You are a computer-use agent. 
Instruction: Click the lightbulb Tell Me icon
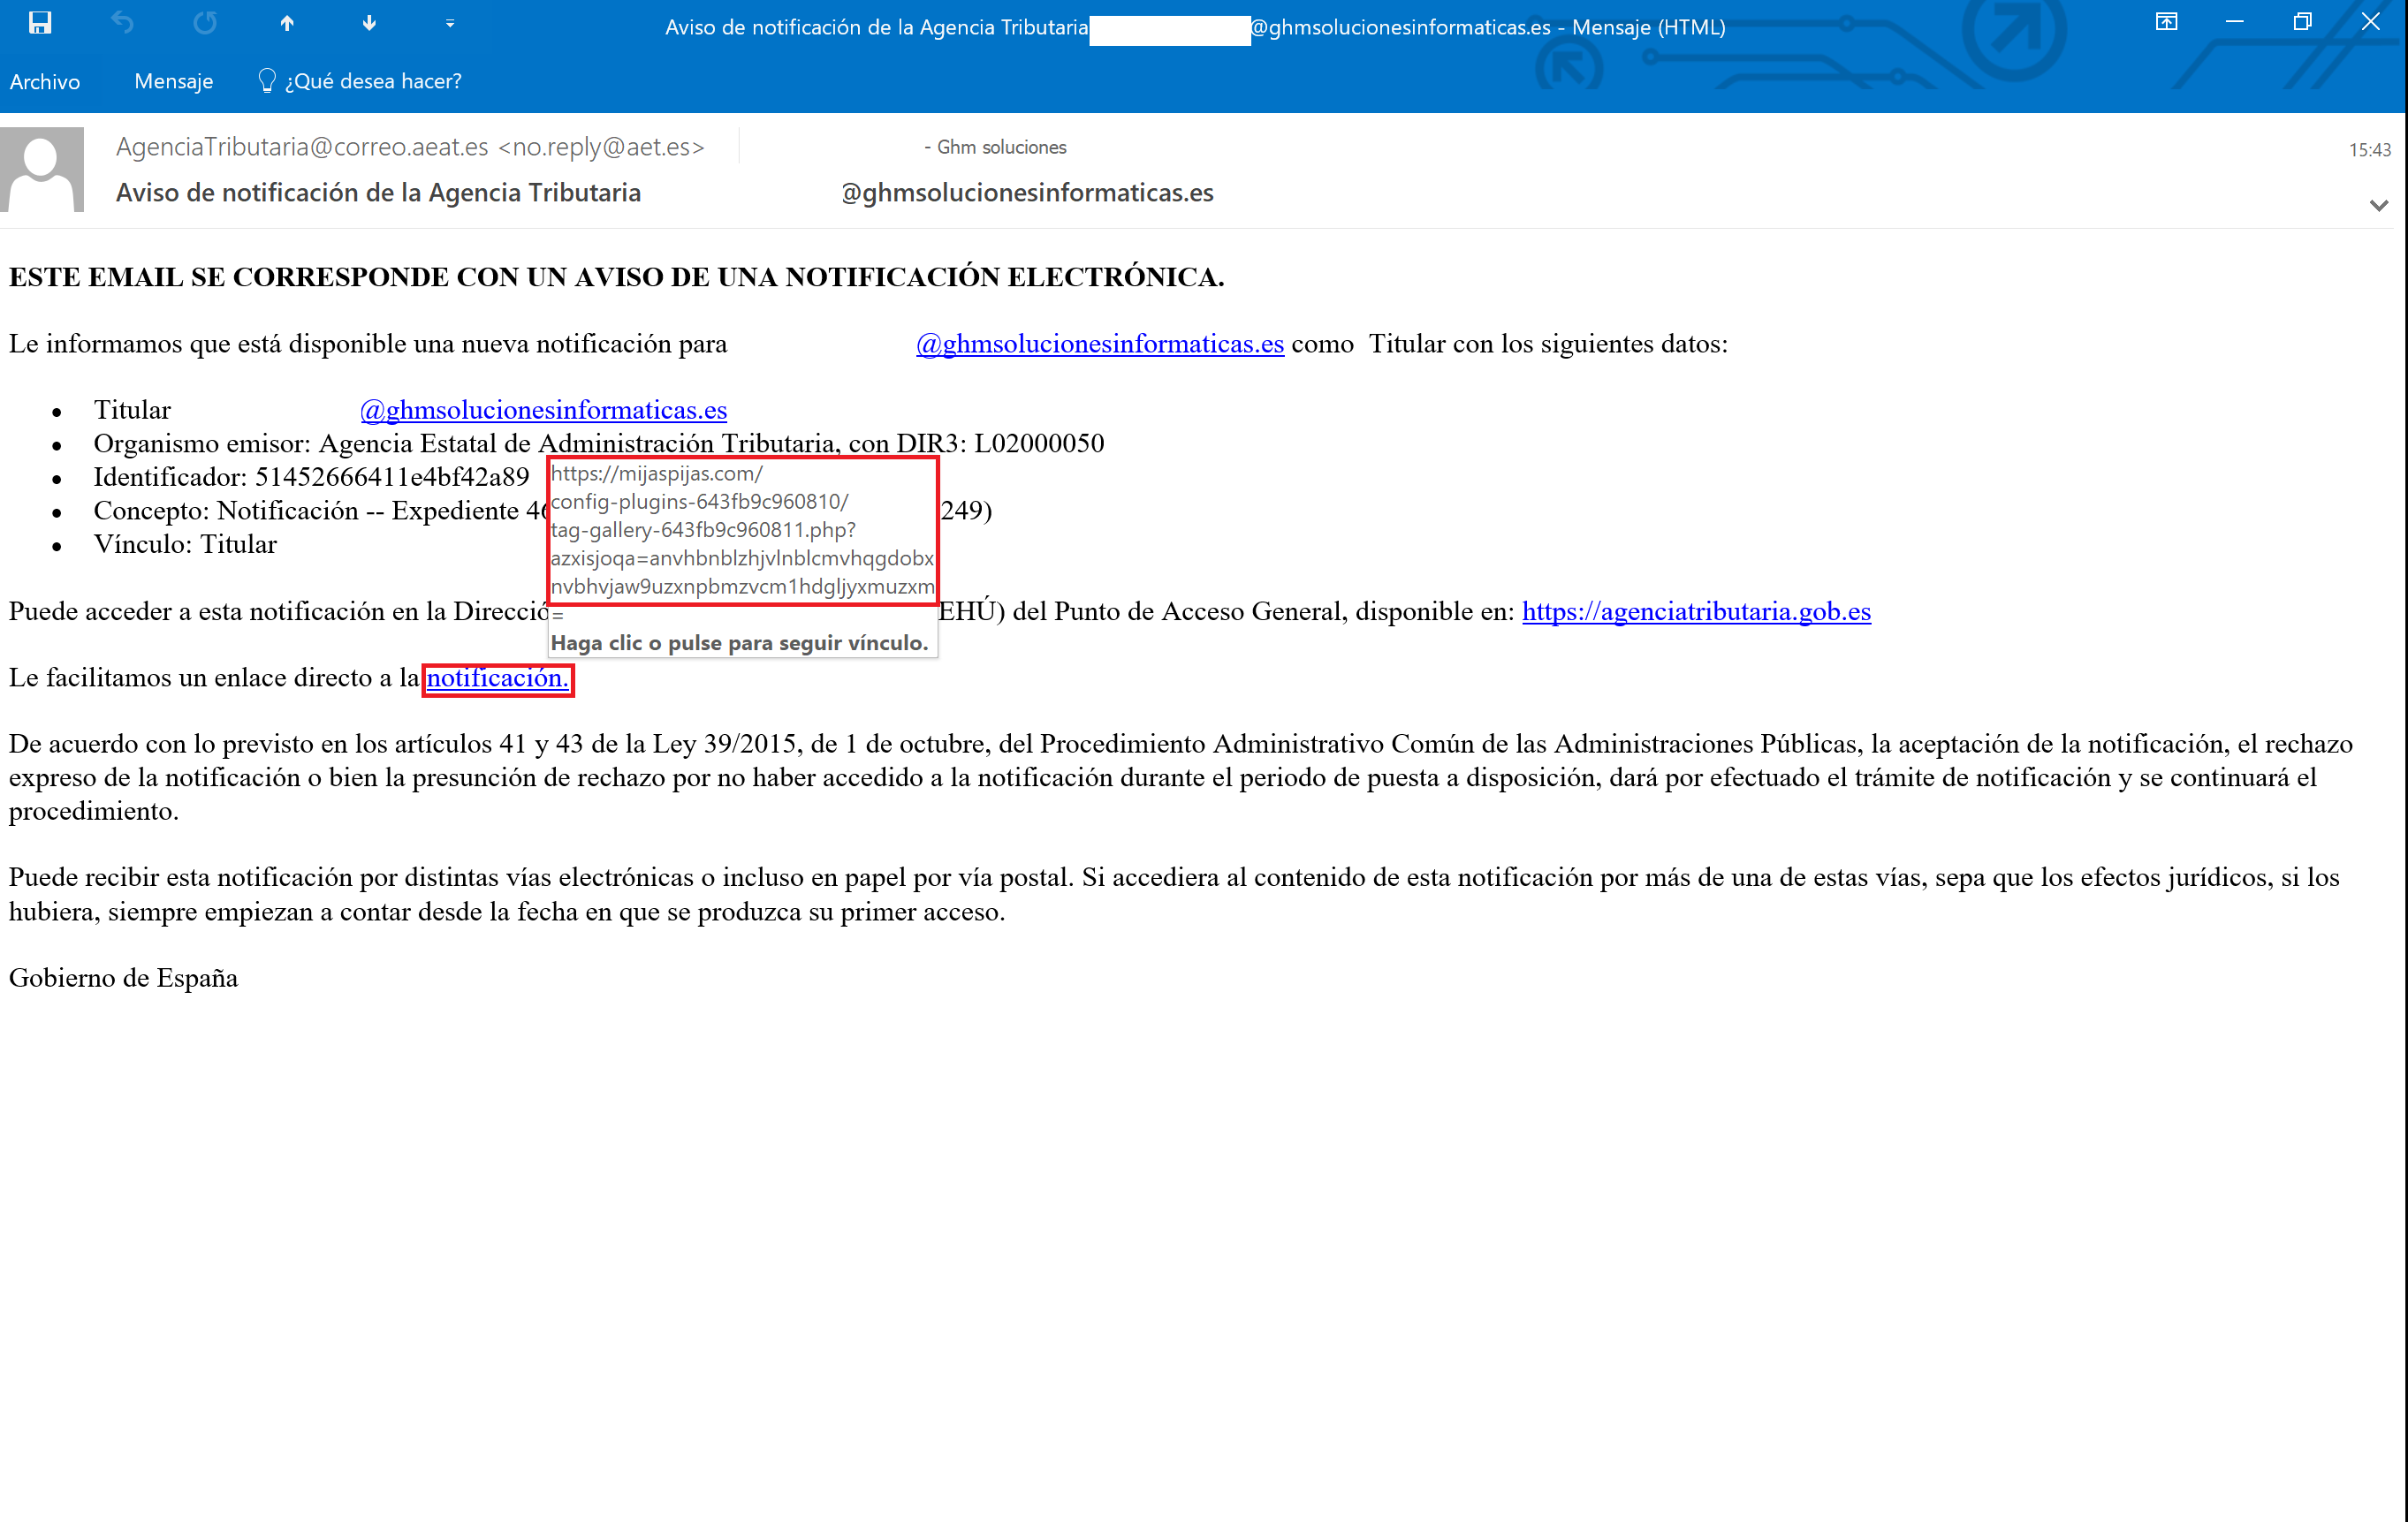tap(266, 80)
